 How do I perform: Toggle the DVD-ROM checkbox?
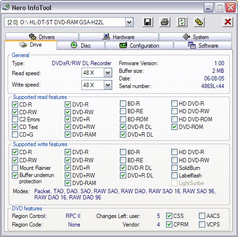pos(174,127)
